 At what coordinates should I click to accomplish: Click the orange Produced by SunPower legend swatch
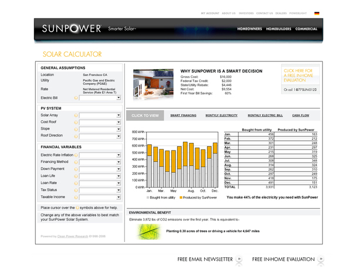point(181,197)
